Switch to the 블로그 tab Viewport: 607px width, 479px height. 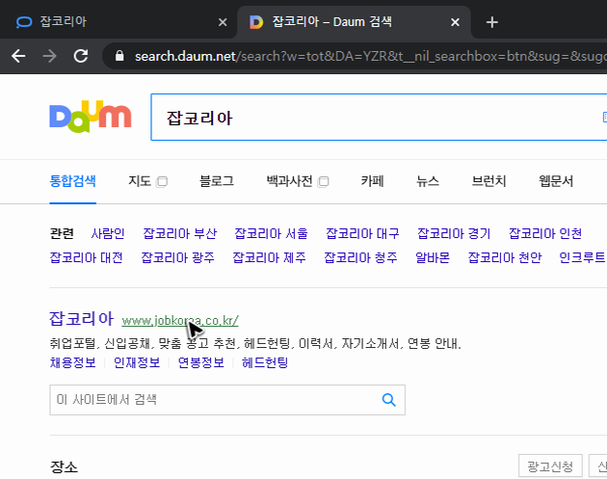tap(217, 181)
